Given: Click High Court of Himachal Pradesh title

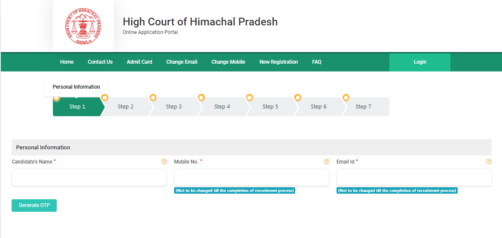Looking at the screenshot, I should pyautogui.click(x=200, y=22).
